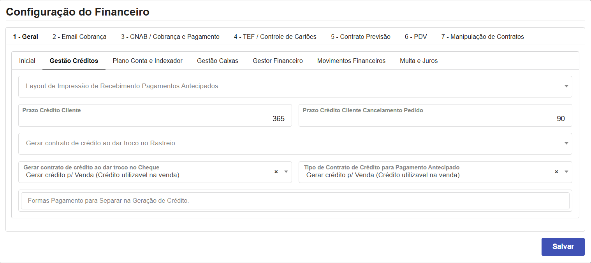Open the Layout de Impressão de Recebimento dropdown
This screenshot has height=263, width=591.
(x=273, y=86)
